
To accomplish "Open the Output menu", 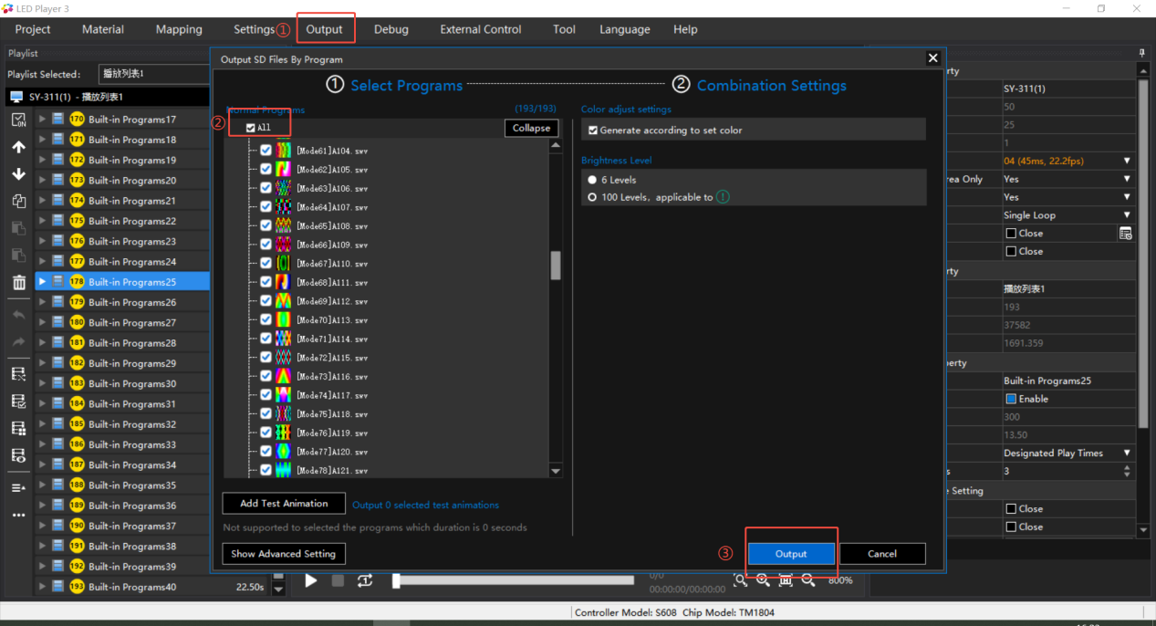I will click(x=324, y=29).
